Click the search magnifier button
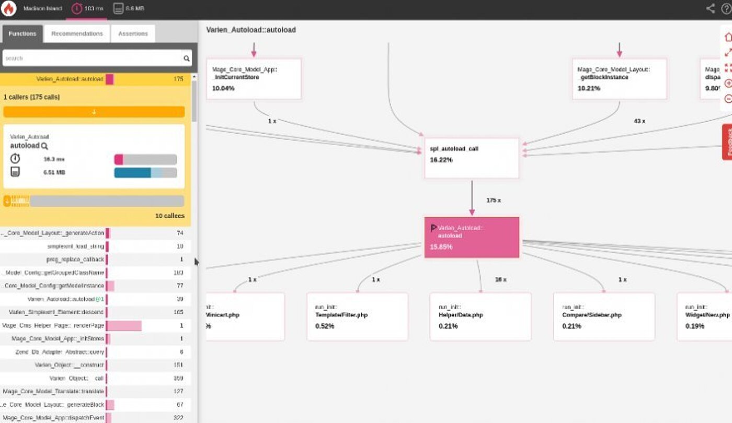Screen dimensions: 732x423 click(x=187, y=58)
